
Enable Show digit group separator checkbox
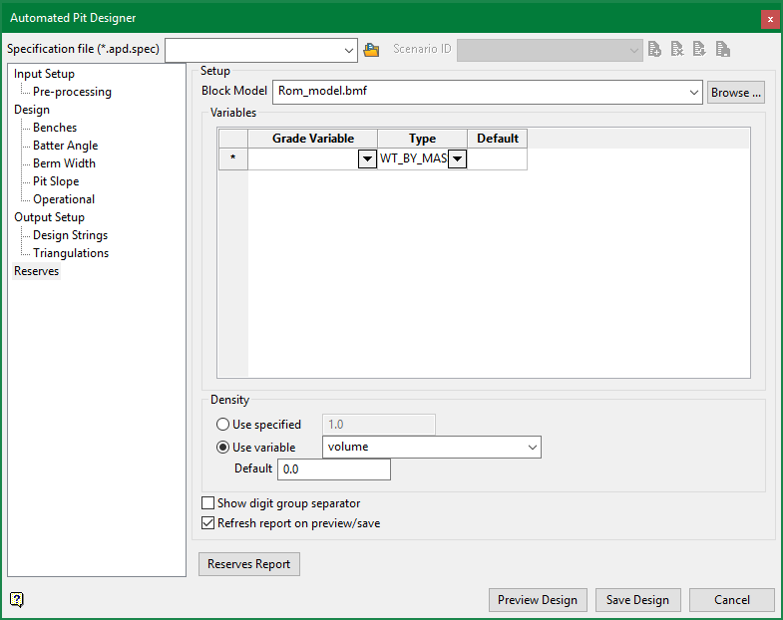click(208, 503)
